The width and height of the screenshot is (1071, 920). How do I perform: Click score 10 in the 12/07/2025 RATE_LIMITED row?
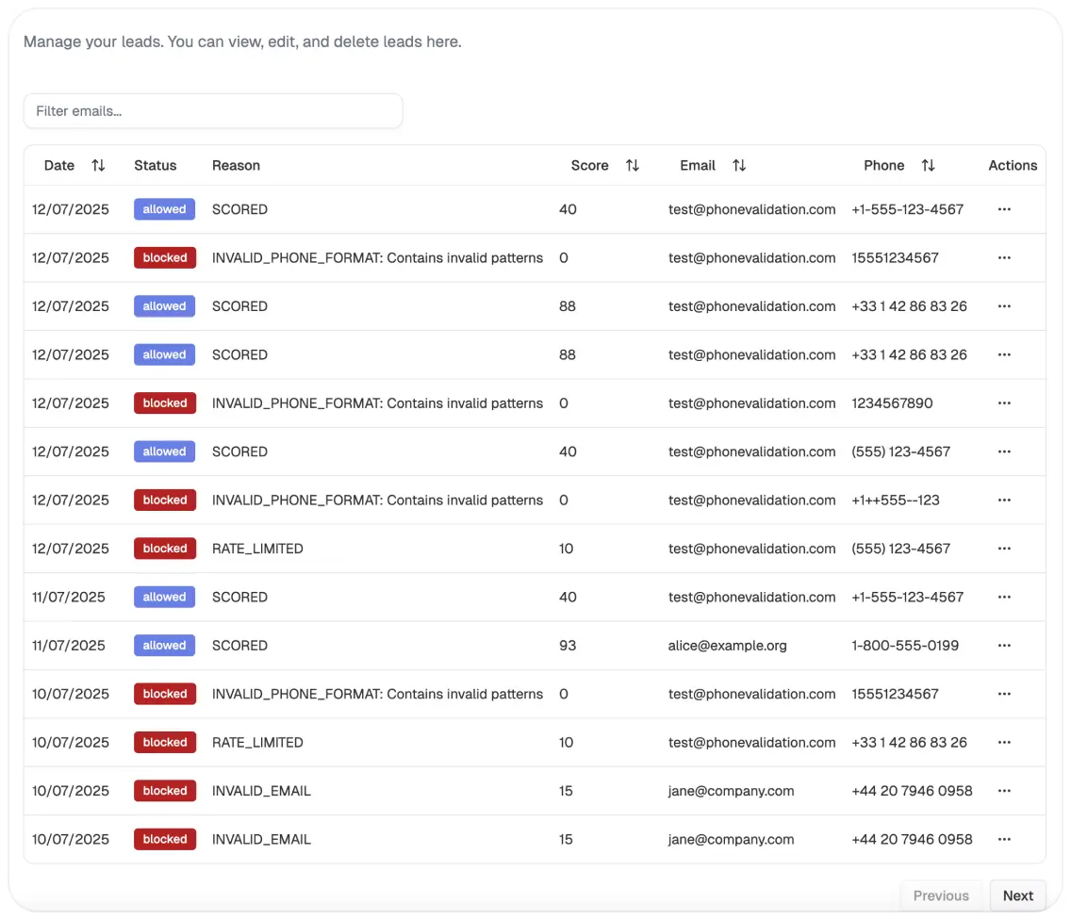click(x=567, y=549)
